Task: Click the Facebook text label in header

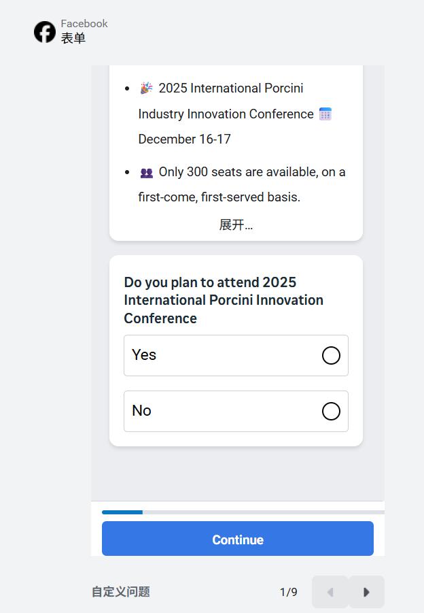Action: point(84,24)
